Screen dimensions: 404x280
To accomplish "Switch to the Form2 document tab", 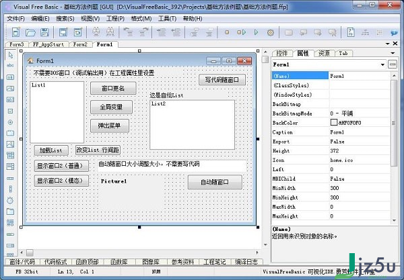I will (80, 44).
